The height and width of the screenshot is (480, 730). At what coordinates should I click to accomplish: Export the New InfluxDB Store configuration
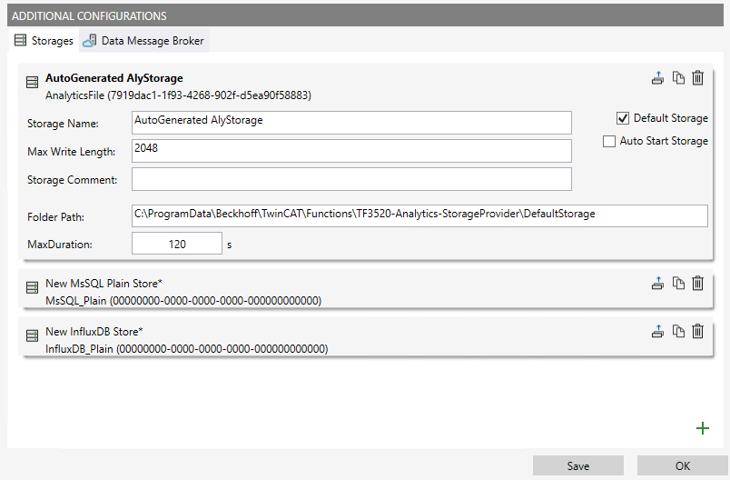point(657,331)
